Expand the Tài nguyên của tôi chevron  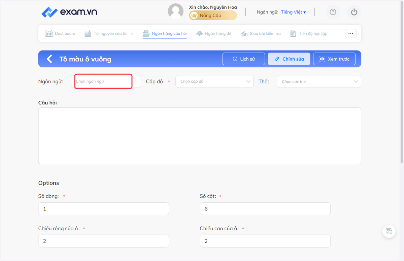(132, 34)
